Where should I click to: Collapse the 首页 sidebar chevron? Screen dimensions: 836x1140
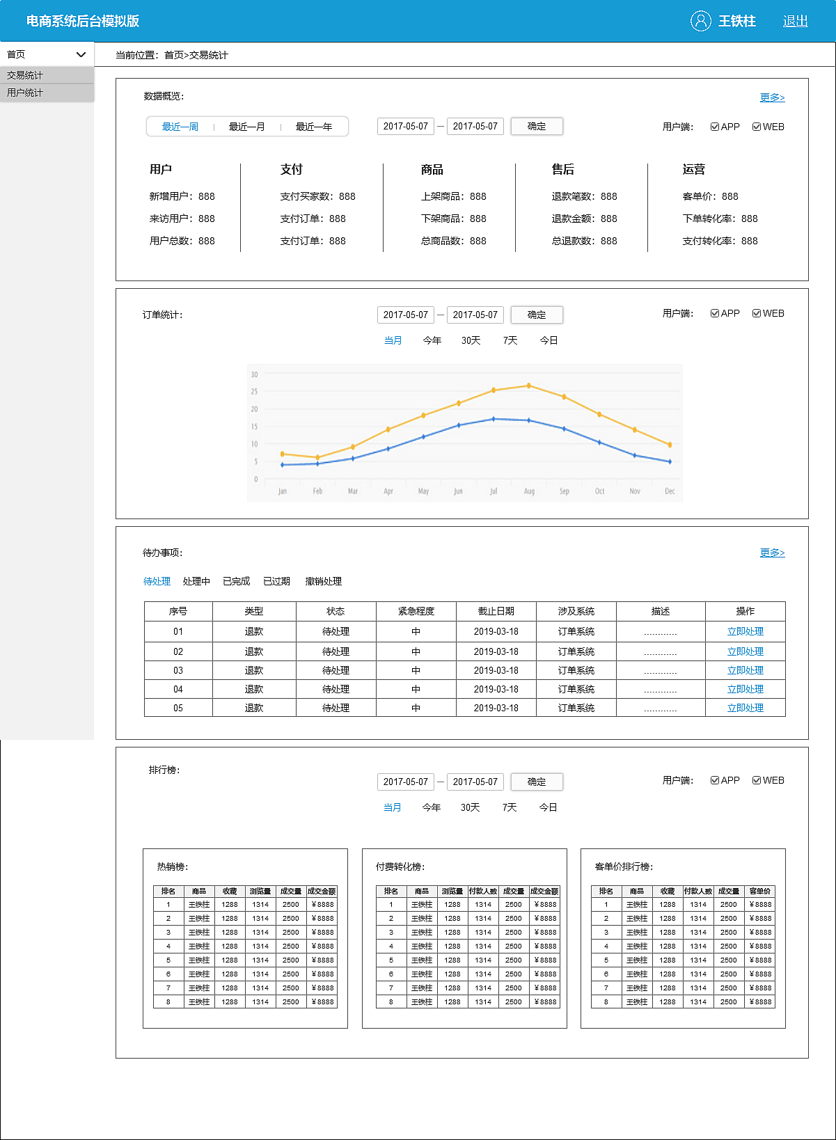pyautogui.click(x=81, y=54)
